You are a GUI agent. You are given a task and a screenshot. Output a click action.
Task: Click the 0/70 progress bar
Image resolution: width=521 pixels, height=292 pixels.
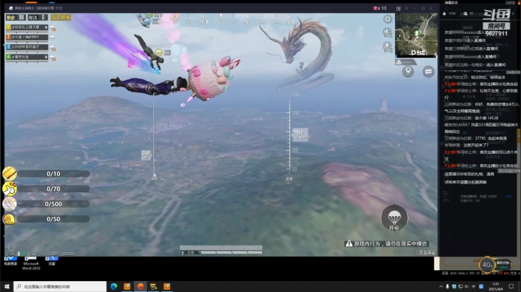click(x=54, y=189)
